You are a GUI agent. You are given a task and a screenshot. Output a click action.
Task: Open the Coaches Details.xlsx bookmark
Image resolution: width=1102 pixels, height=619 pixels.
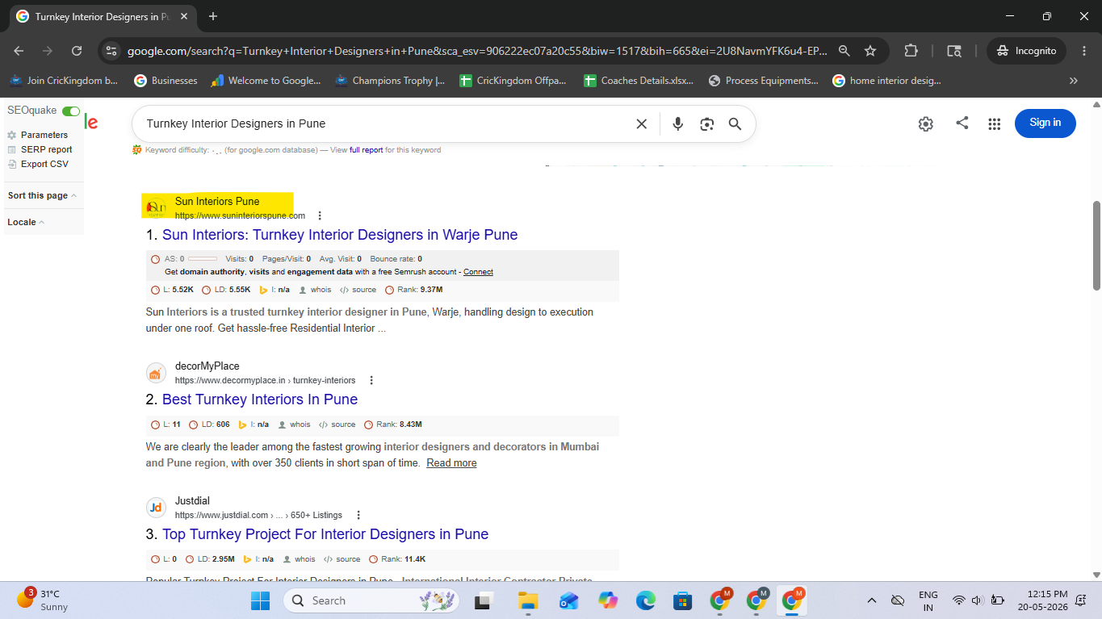637,81
